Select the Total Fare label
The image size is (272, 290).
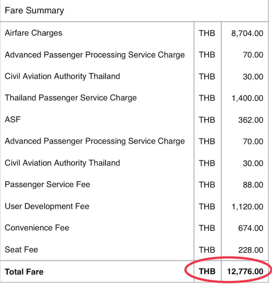tap(24, 272)
